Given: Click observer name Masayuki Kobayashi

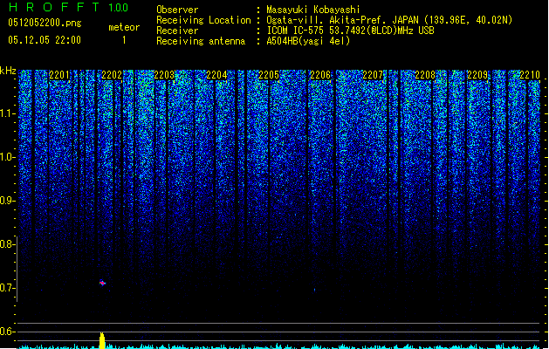Looking at the screenshot, I should [313, 10].
